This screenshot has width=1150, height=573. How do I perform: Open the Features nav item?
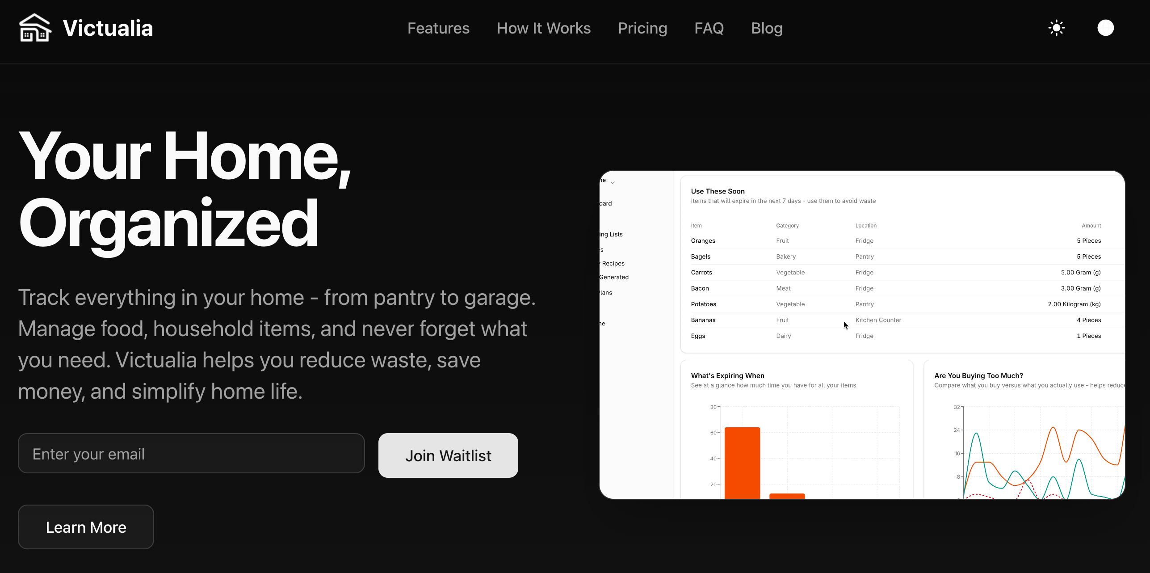438,28
